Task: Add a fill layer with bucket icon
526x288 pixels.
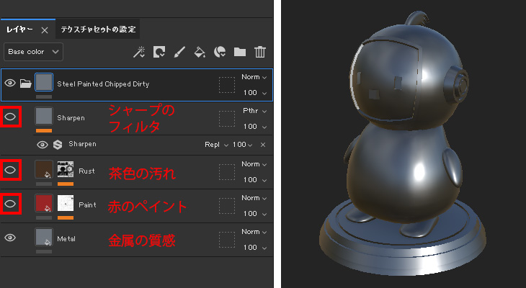Action: [200, 52]
